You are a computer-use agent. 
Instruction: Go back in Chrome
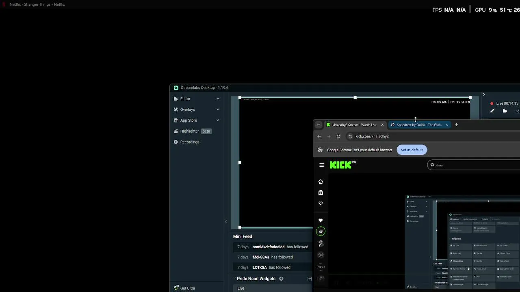[x=319, y=136]
